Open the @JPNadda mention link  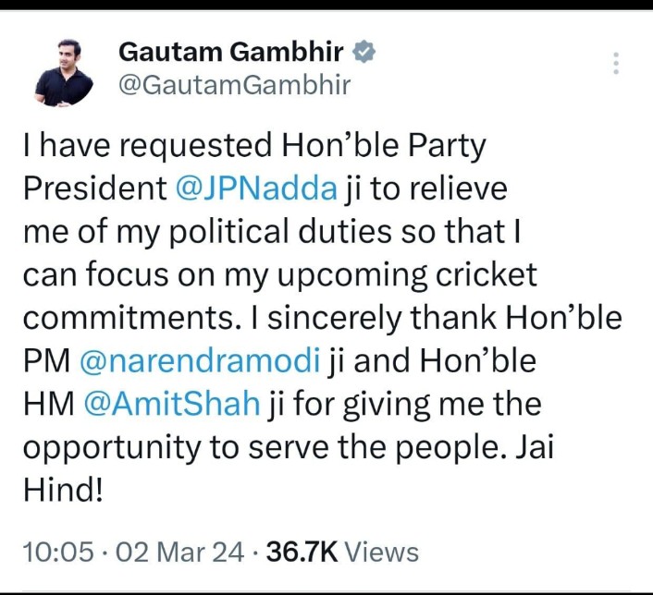coord(255,188)
